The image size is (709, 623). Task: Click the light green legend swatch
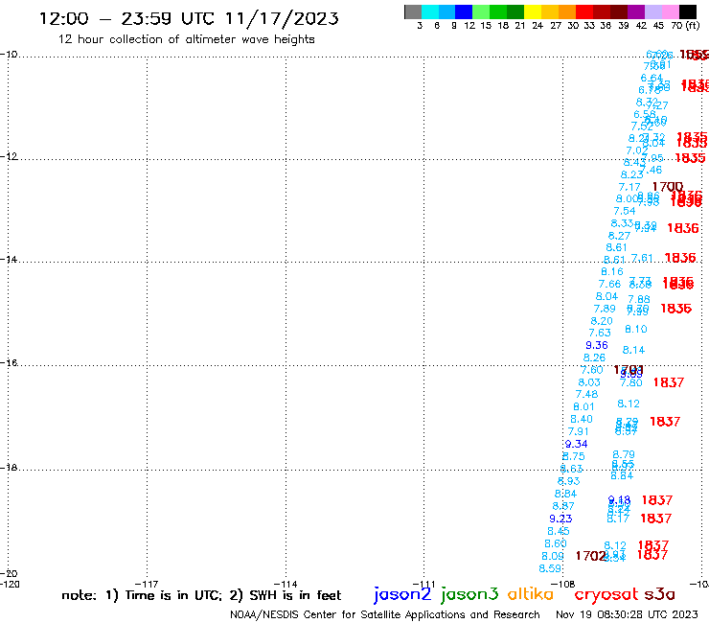click(481, 12)
